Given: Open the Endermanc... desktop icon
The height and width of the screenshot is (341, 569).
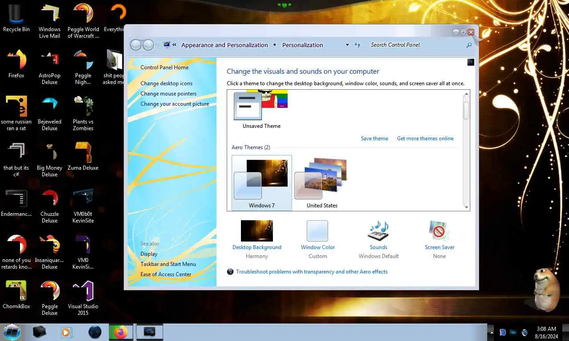Looking at the screenshot, I should 16,202.
